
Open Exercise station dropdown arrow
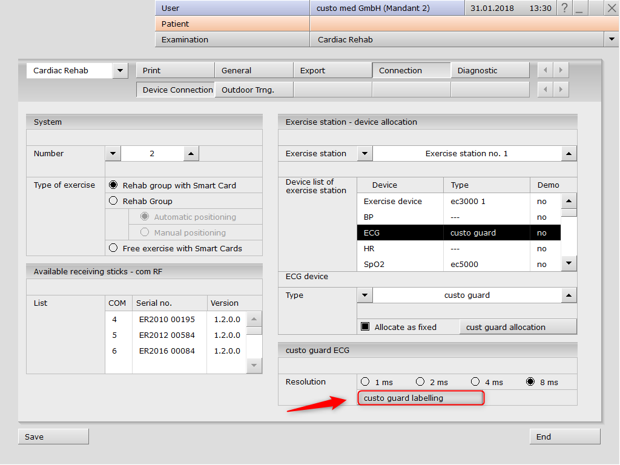[365, 153]
